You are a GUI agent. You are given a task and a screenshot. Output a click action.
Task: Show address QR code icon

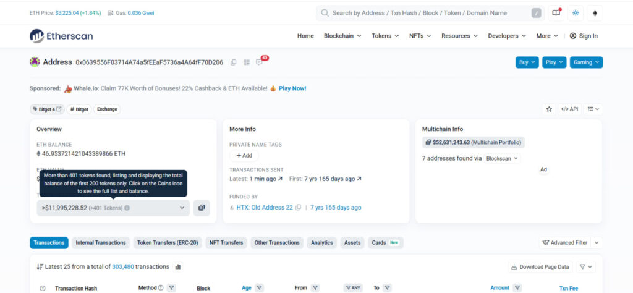[x=247, y=62]
